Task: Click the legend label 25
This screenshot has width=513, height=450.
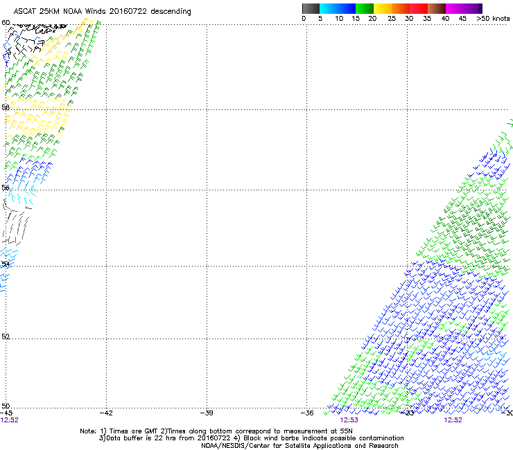Action: click(x=392, y=19)
